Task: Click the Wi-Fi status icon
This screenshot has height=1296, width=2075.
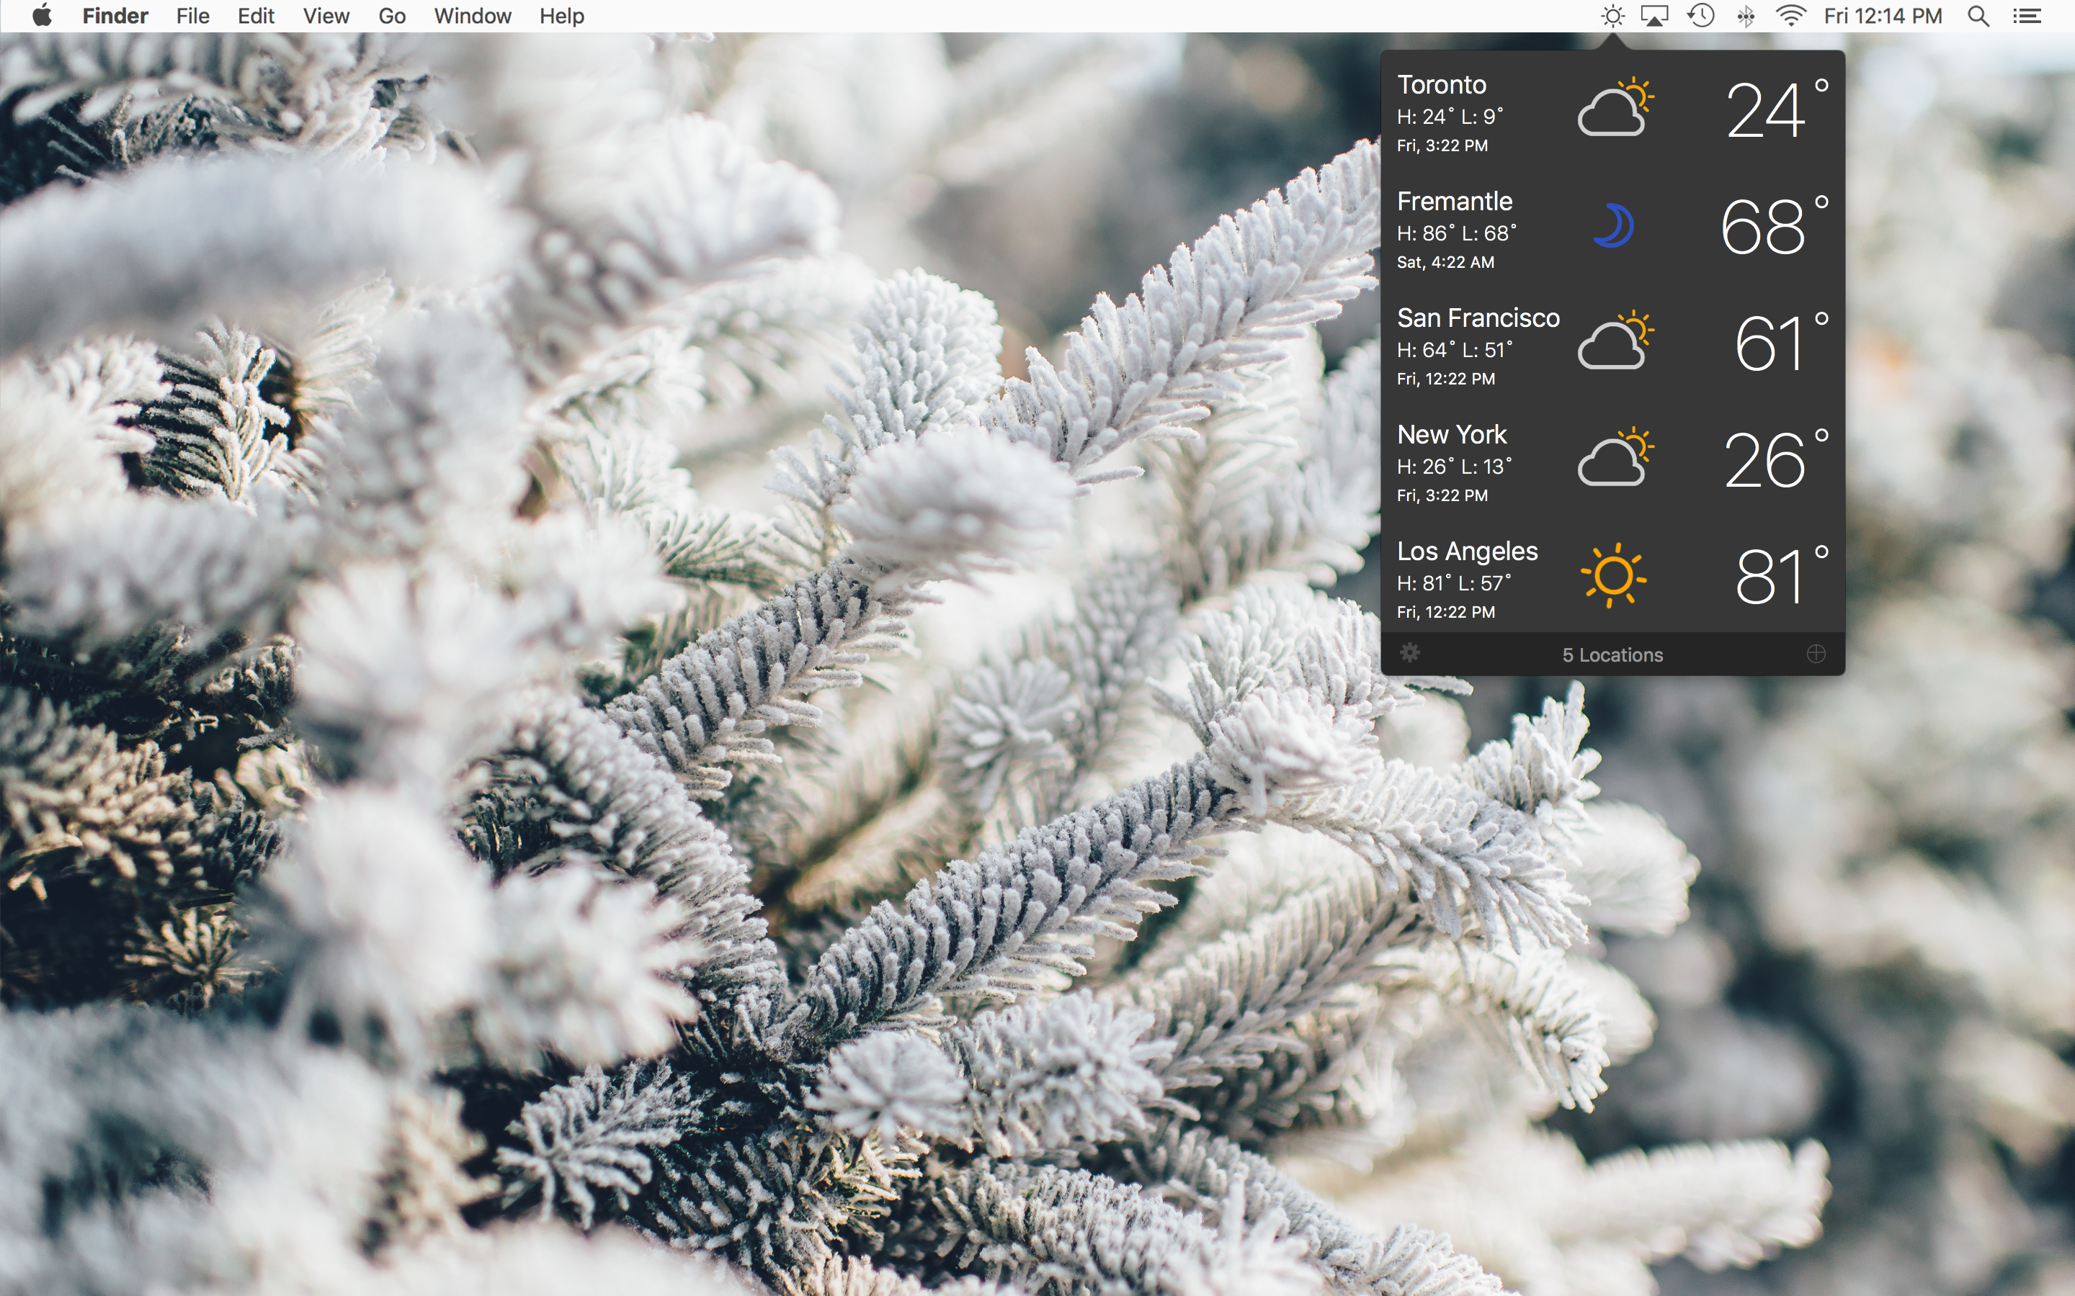Action: 1792,15
